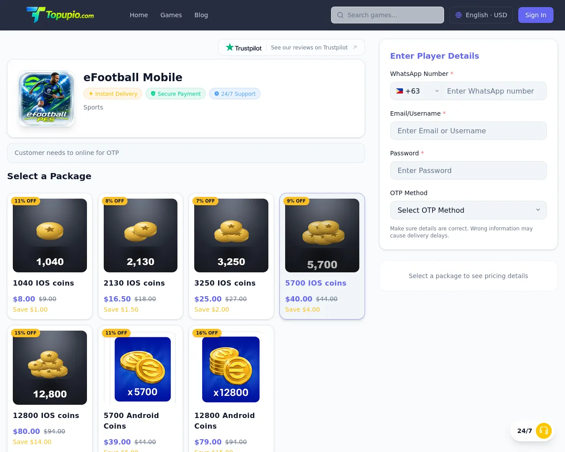565x452 pixels.
Task: Click the $16.50 price
Action: click(x=117, y=299)
